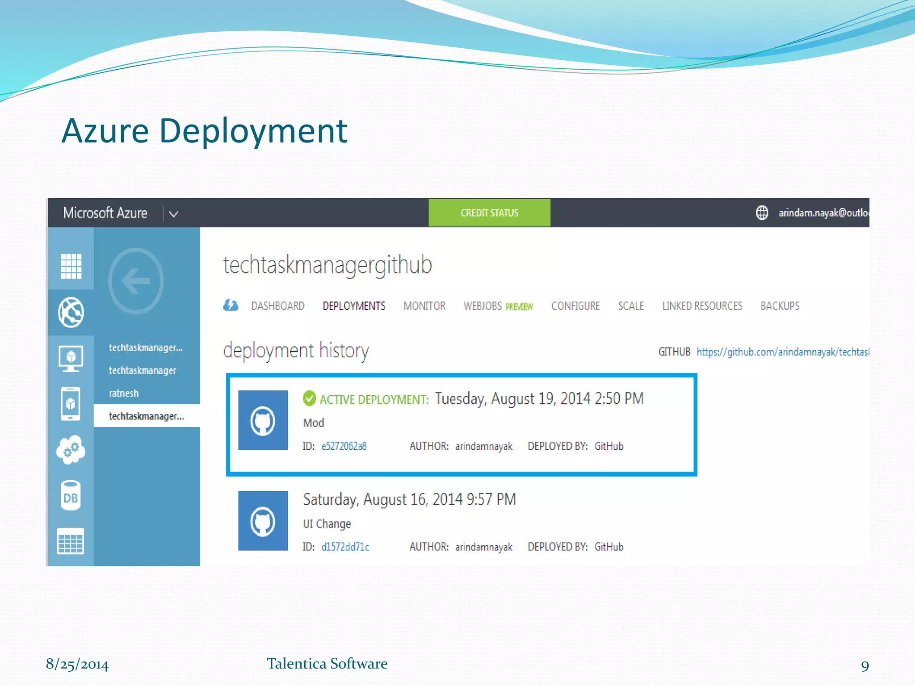The height and width of the screenshot is (686, 915).
Task: Switch to the LINKED RESOURCES tab
Action: point(702,306)
